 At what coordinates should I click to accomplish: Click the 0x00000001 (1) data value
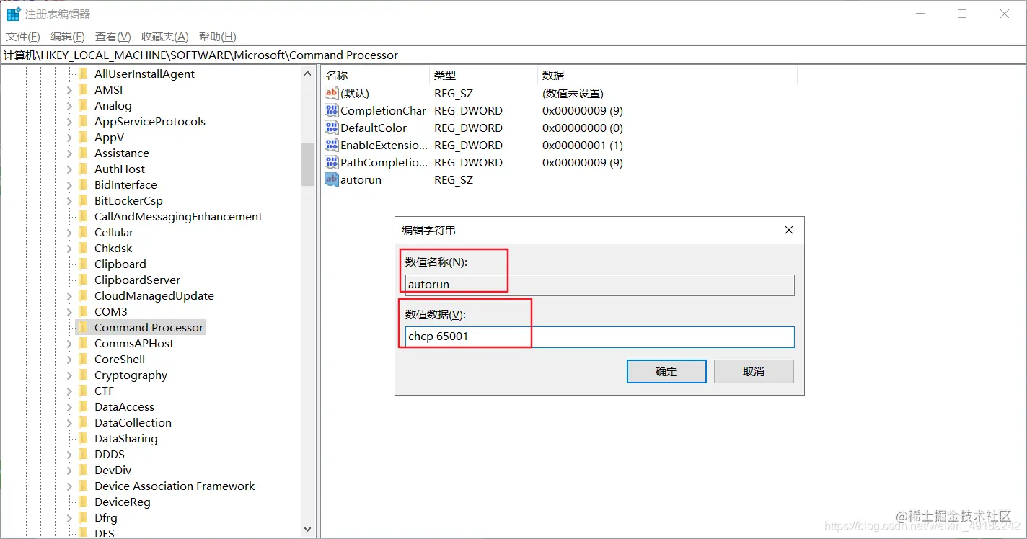(x=583, y=145)
